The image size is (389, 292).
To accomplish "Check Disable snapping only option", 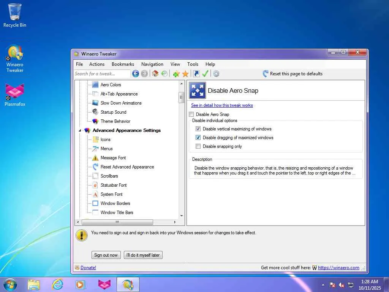I will click(x=198, y=146).
